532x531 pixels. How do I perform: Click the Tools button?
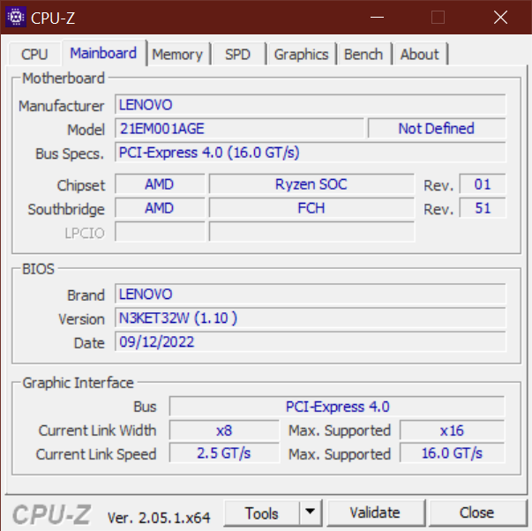tap(262, 512)
